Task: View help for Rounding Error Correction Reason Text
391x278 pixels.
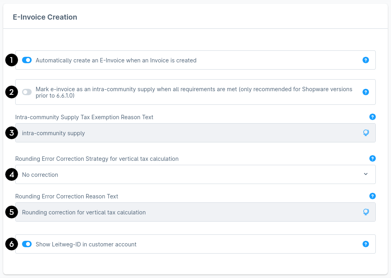Action: pyautogui.click(x=372, y=196)
